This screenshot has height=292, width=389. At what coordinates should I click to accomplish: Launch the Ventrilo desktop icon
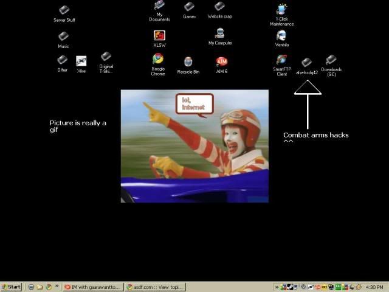pos(282,39)
